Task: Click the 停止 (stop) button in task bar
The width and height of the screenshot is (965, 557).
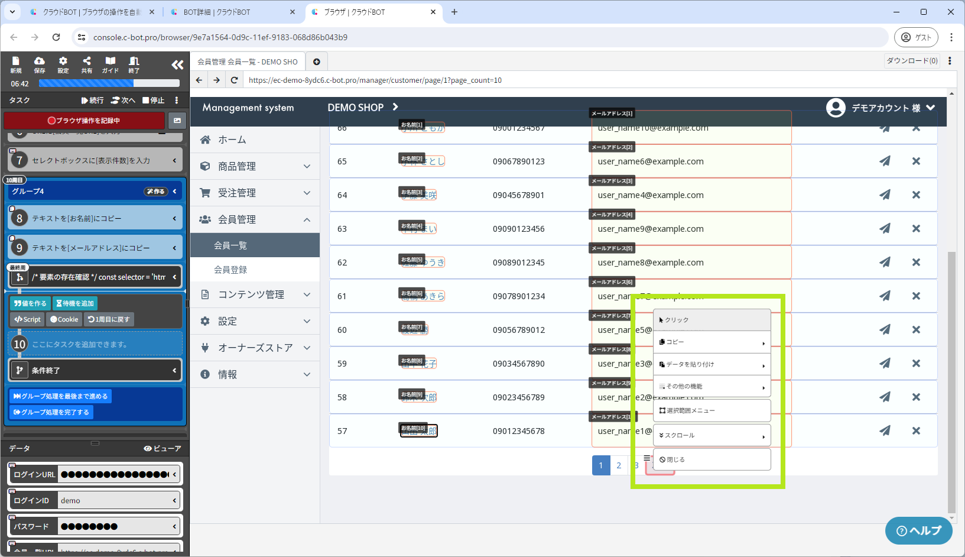Action: [x=154, y=100]
